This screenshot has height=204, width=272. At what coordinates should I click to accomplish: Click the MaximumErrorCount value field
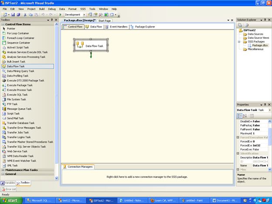(x=260, y=133)
